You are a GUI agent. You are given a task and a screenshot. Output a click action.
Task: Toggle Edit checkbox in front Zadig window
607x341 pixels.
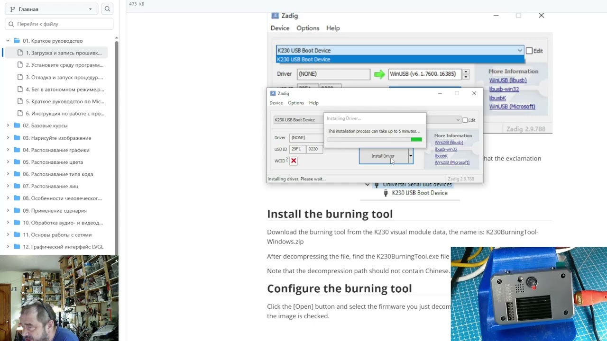(465, 120)
